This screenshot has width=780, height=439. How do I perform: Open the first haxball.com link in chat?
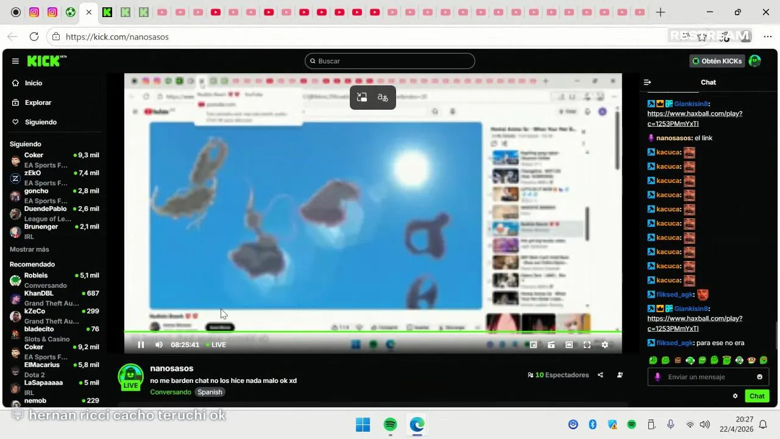tap(695, 118)
